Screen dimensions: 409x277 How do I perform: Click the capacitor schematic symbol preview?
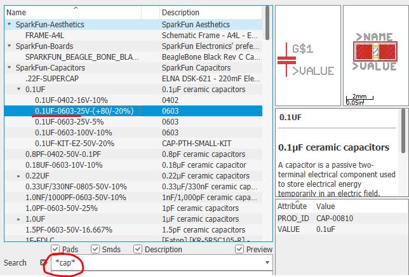[x=307, y=55]
